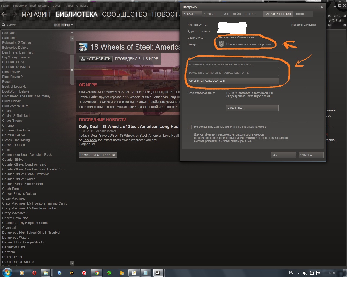347x303 pixels.
Task: Click the RU language indicator
Action: 291,272
